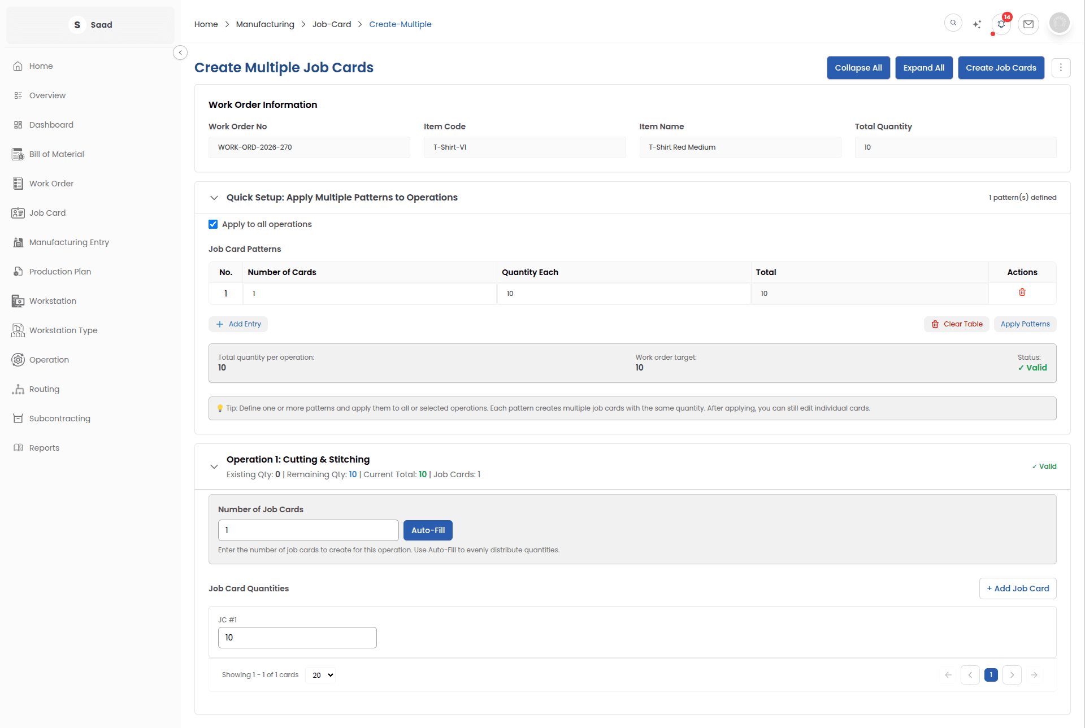This screenshot has width=1085, height=728.
Task: Open Routing from the sidebar
Action: (44, 389)
